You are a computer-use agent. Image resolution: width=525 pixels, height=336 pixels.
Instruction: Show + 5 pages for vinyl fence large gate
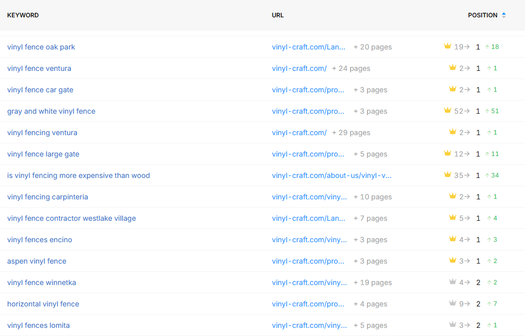coord(370,154)
